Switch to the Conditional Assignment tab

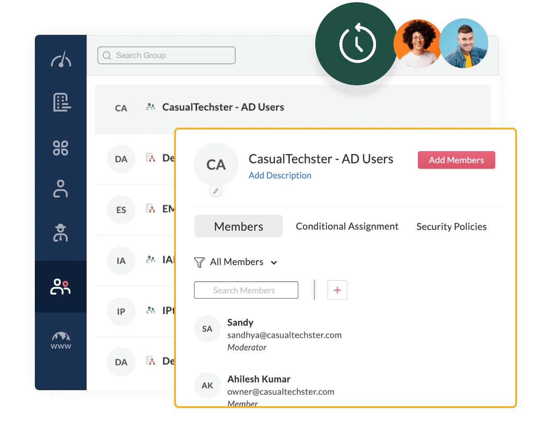pos(347,226)
